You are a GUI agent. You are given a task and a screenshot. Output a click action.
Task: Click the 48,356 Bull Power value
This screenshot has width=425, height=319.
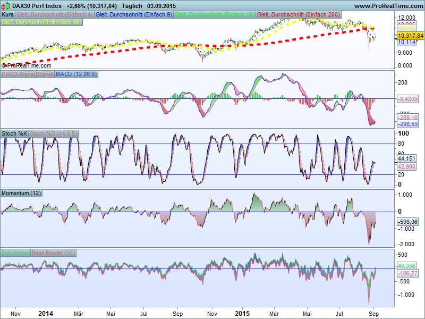(406, 266)
